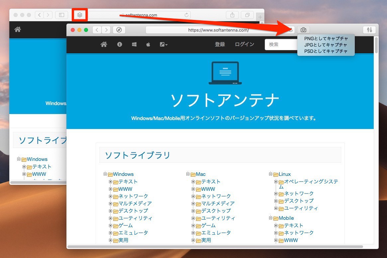Select PSDとしてキャプチャ menu item
This screenshot has width=387, height=258.
tap(326, 51)
